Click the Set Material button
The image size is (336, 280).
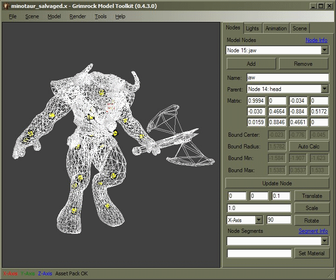tap(312, 253)
